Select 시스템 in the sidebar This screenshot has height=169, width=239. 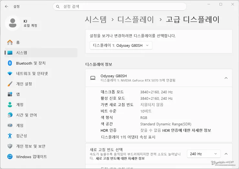41,53
